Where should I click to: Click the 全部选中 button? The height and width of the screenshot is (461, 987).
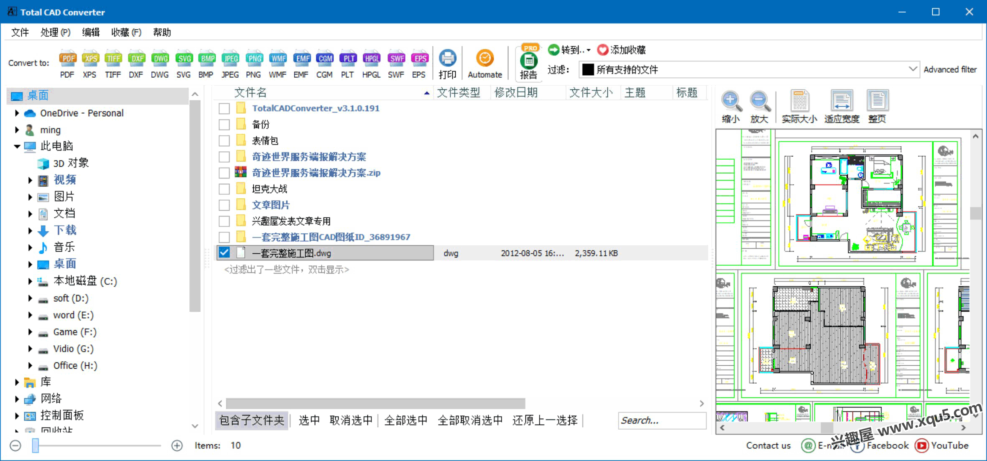406,420
